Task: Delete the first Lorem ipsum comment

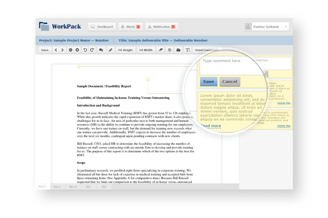Action: click(x=284, y=103)
